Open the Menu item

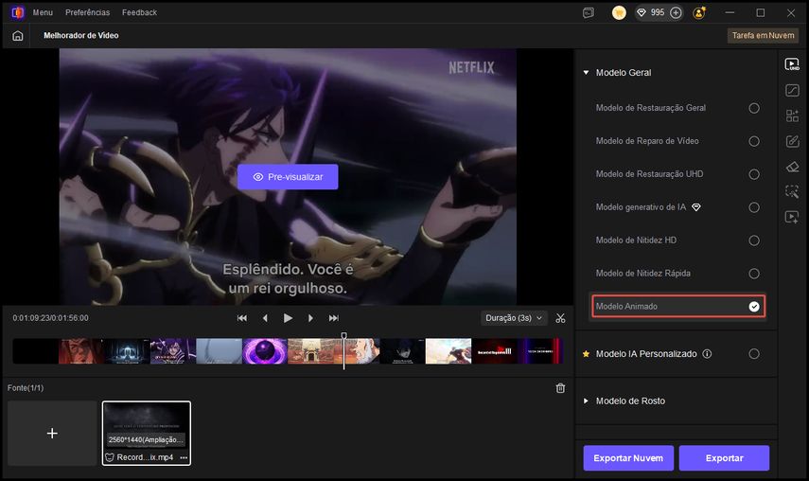(43, 12)
